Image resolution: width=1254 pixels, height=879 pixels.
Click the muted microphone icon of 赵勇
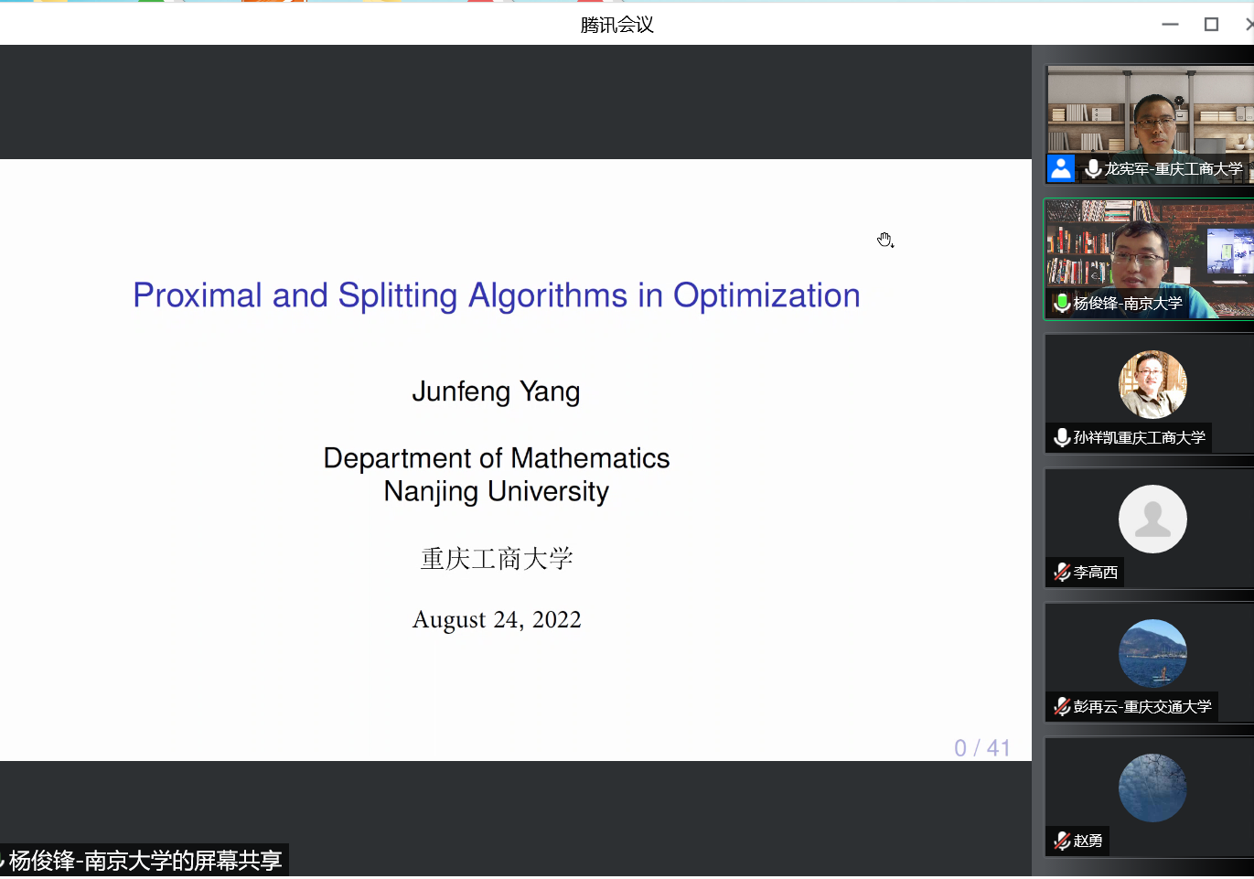point(1062,841)
